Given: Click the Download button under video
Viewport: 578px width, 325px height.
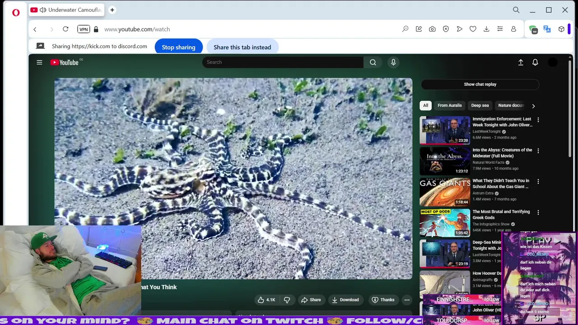Looking at the screenshot, I should coord(345,300).
